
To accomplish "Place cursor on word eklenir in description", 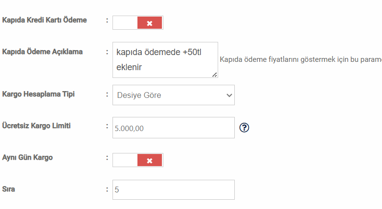I will point(129,67).
